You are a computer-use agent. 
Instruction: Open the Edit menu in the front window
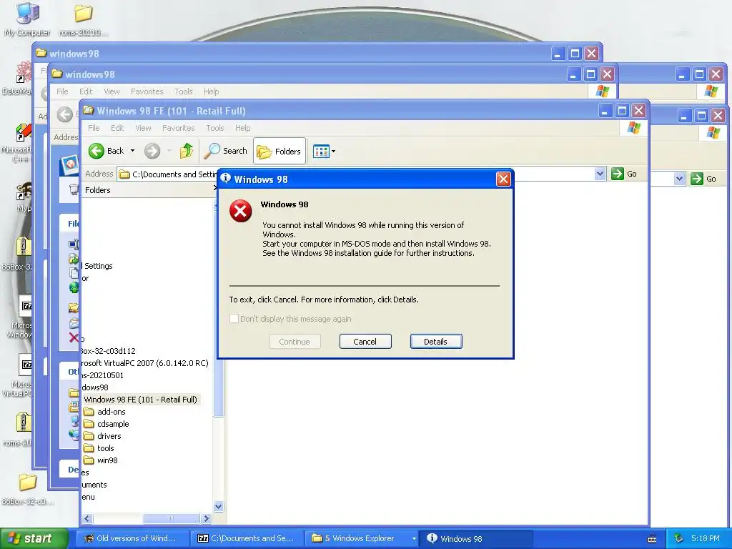(x=117, y=128)
